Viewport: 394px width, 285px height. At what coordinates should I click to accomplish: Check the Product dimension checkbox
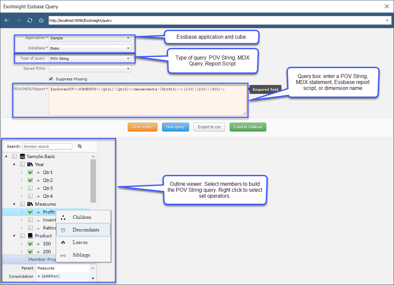[22, 236]
